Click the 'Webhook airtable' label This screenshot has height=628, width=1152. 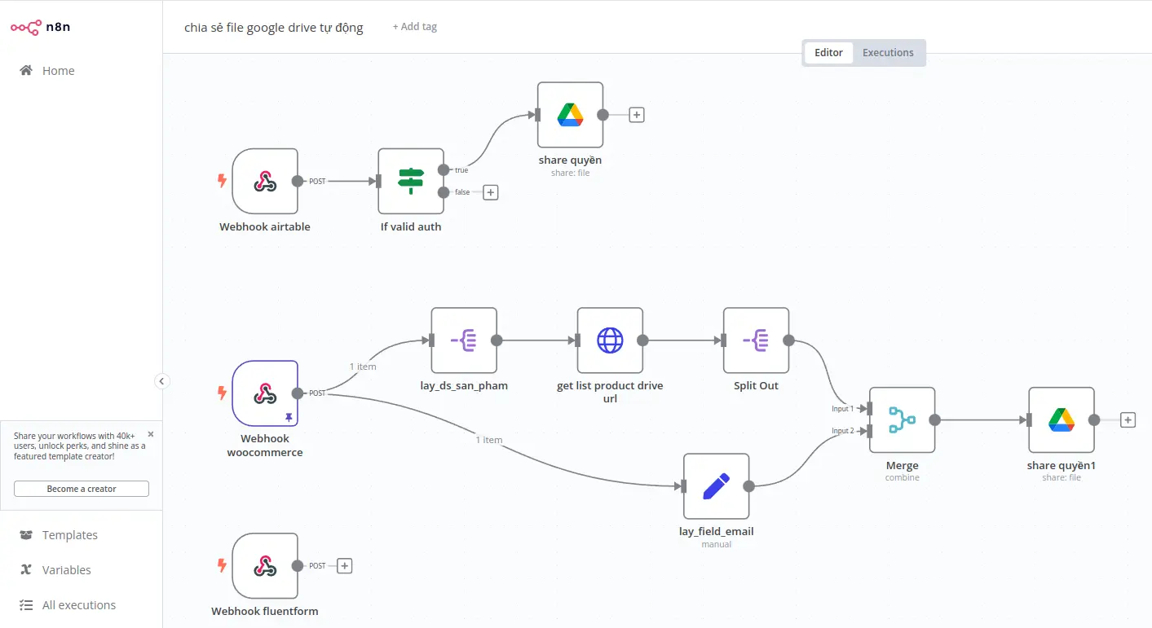(265, 227)
